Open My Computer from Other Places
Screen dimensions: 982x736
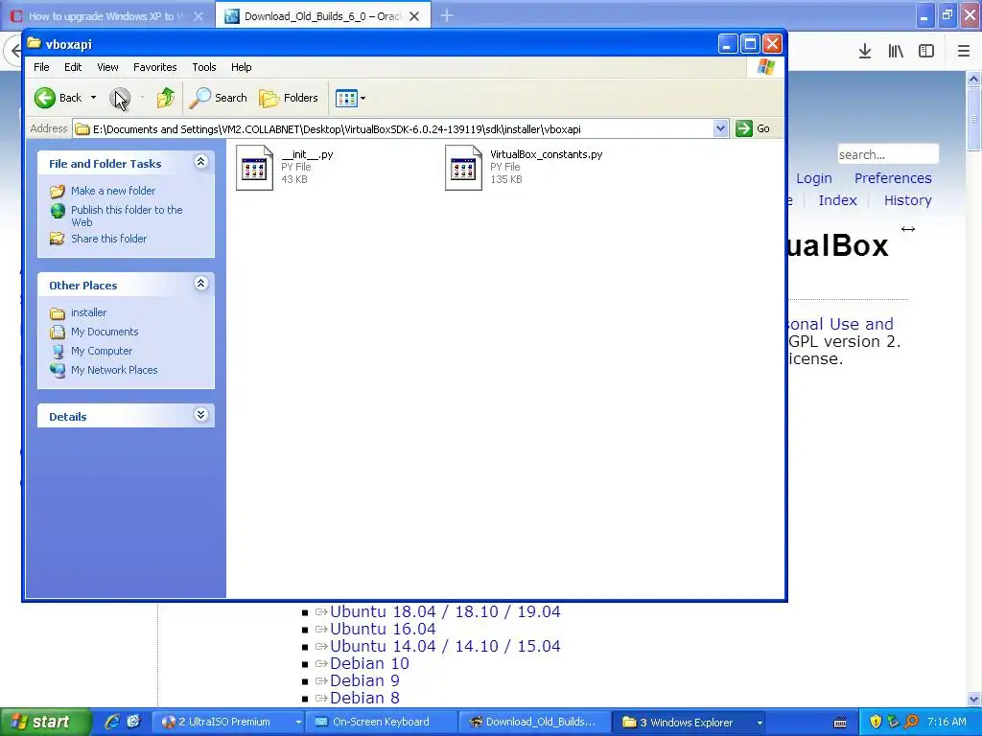click(102, 351)
